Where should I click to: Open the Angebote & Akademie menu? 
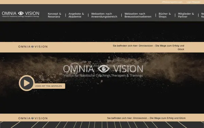[x=76, y=15]
